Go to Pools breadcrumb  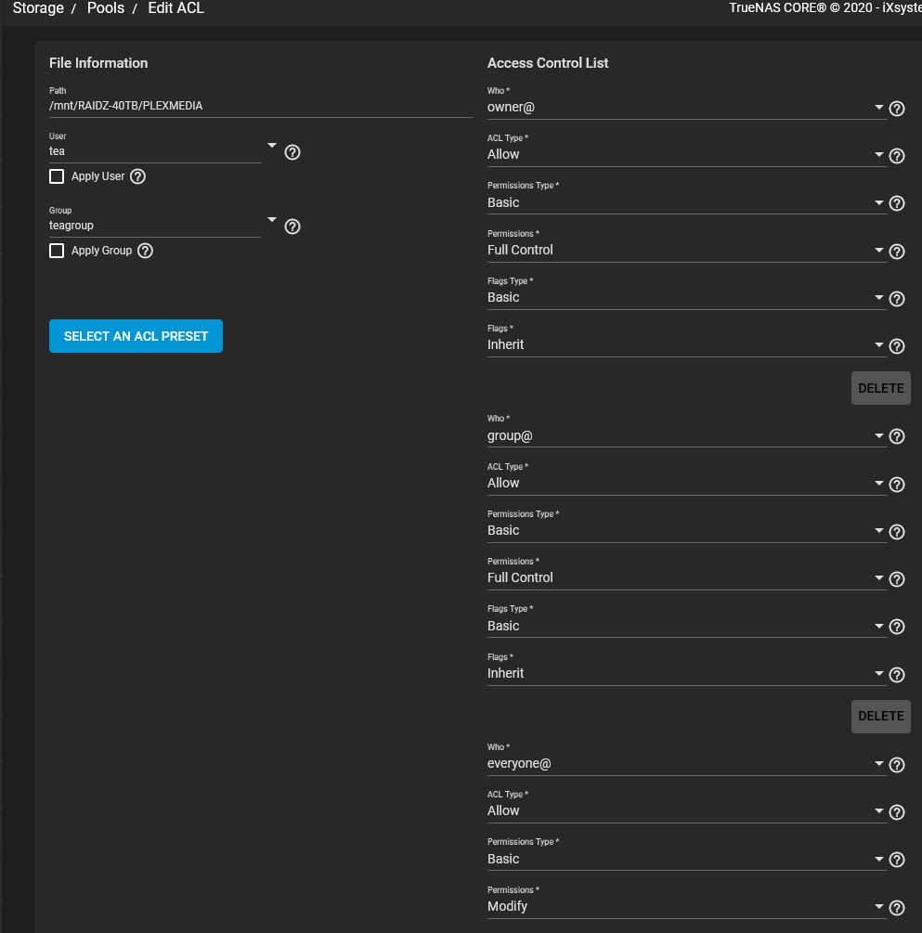click(x=106, y=8)
